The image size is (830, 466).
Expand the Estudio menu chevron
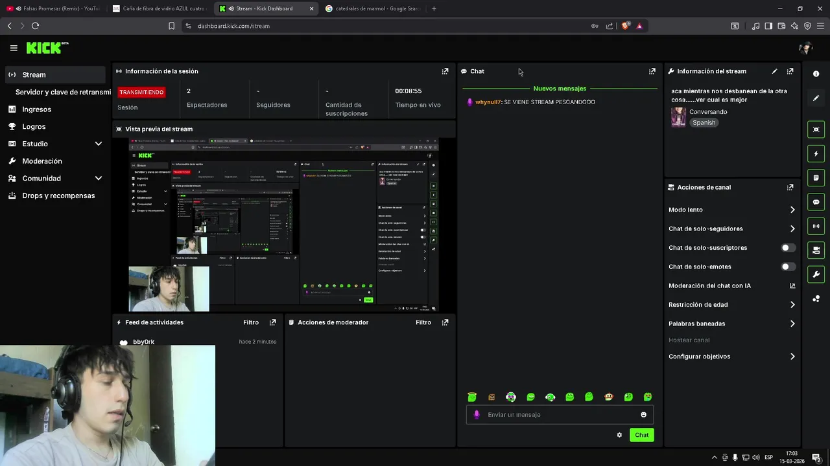pos(99,144)
